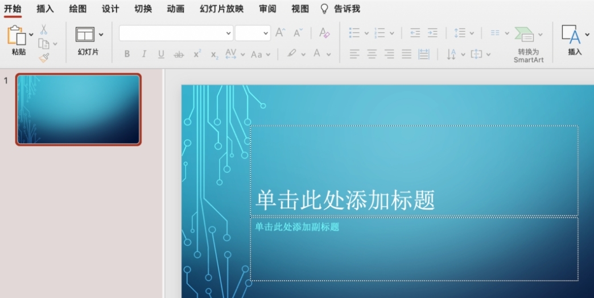Screen dimensions: 594x298
Task: Open the text direction menu
Action: (455, 54)
